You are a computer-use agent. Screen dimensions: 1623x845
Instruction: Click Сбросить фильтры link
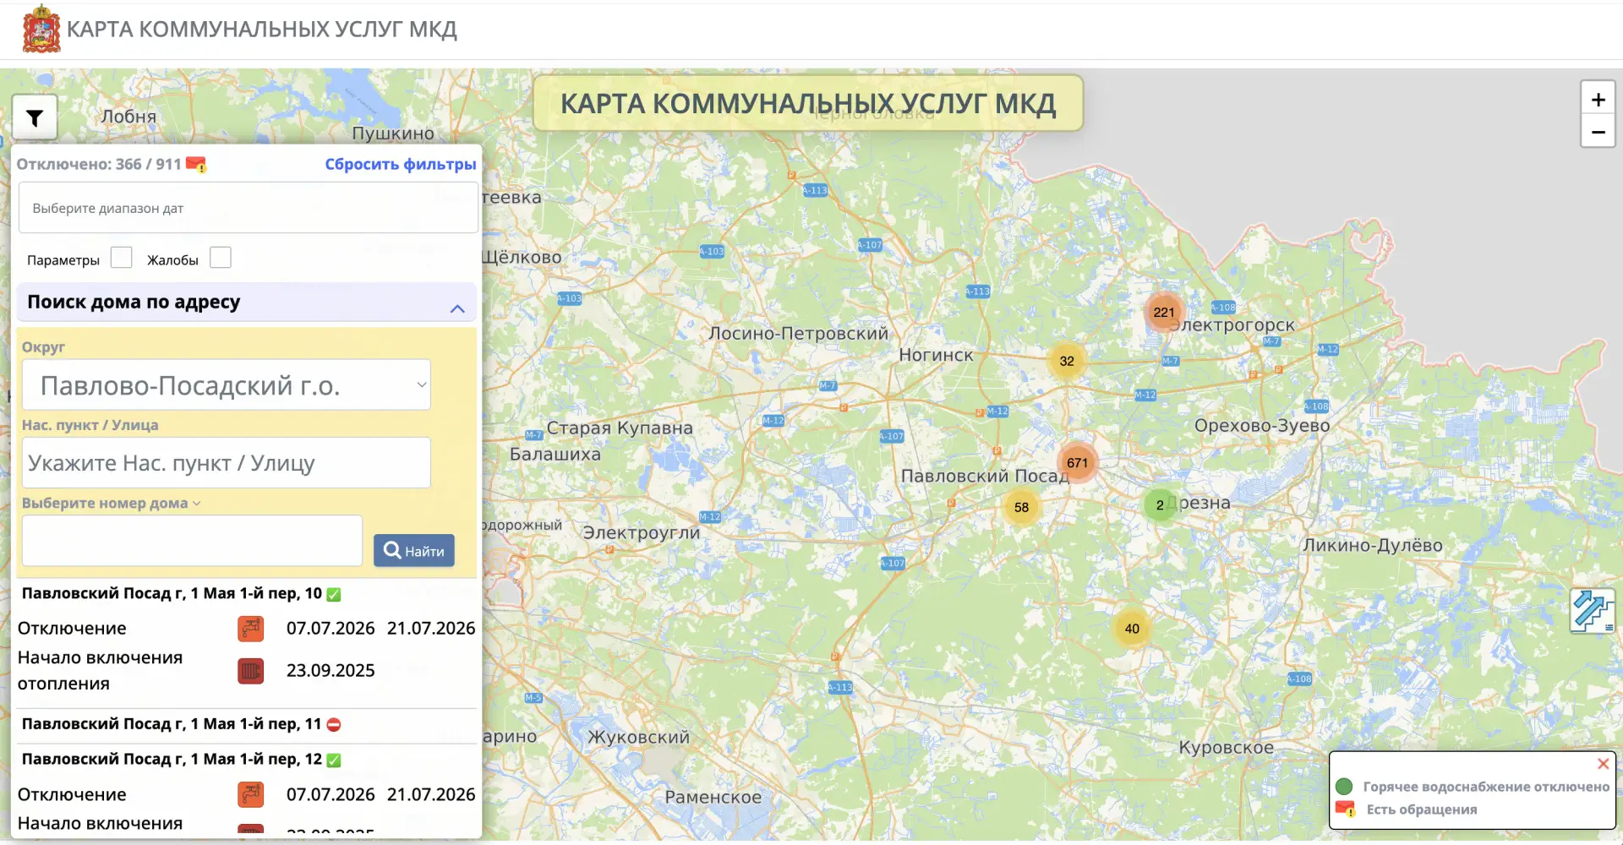click(x=401, y=164)
